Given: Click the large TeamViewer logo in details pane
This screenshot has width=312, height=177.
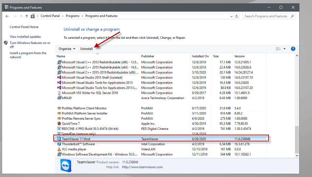Looking at the screenshot, I should [x=66, y=166].
